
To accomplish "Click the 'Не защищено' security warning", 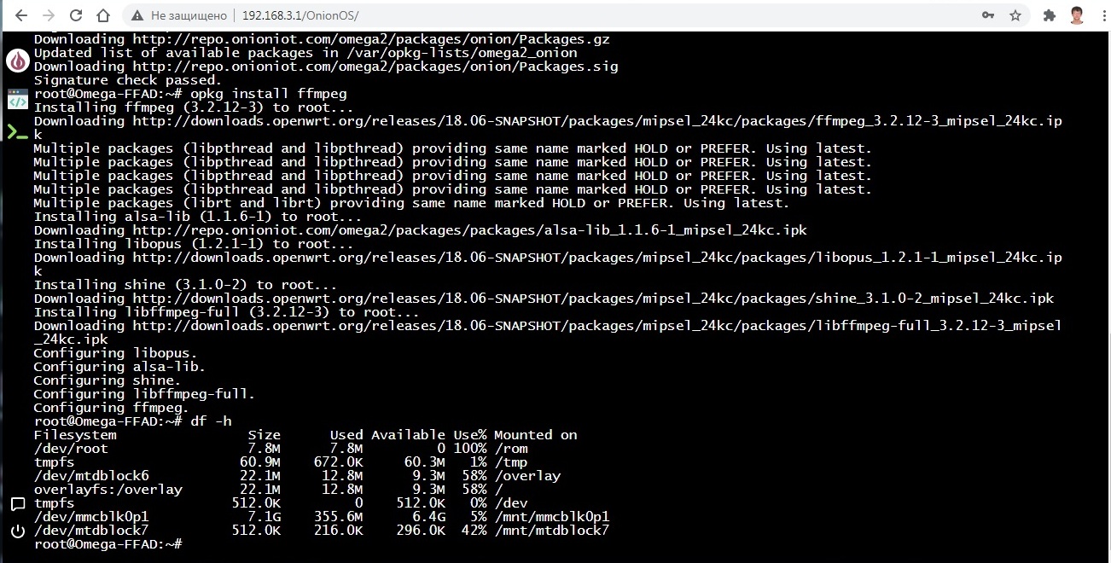I will coord(178,15).
